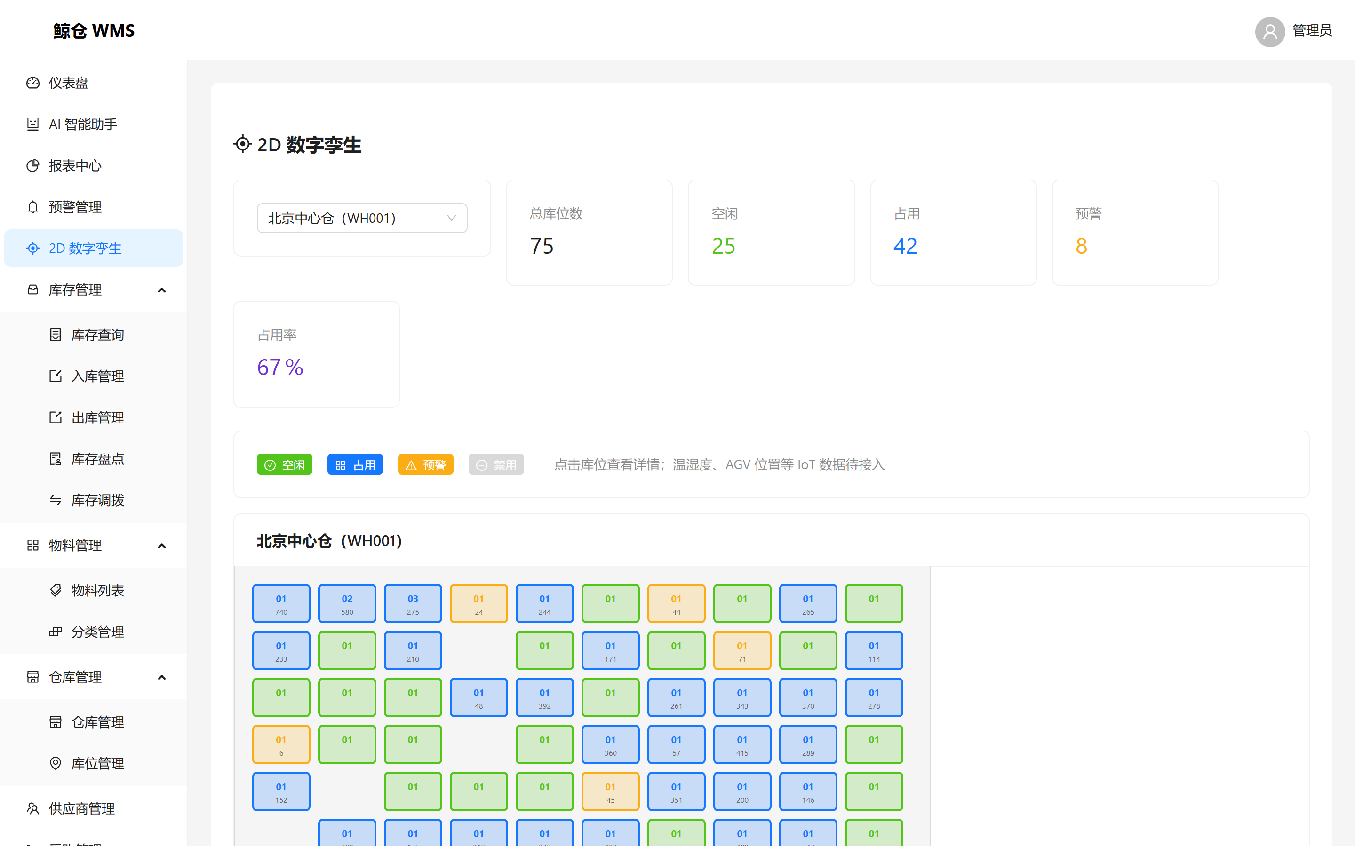Select warning slot with quantity 6
This screenshot has height=846, width=1355.
(x=281, y=745)
